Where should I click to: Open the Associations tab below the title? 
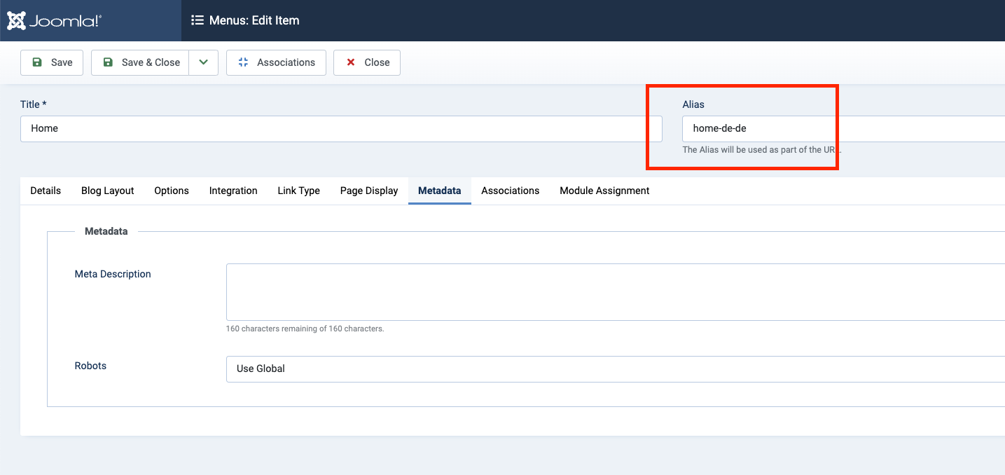tap(510, 191)
